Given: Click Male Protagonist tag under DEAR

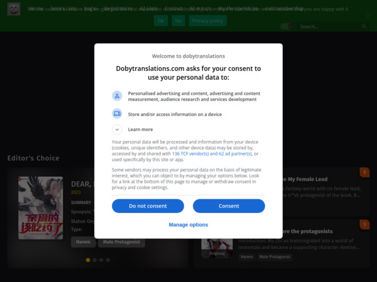Looking at the screenshot, I should pyautogui.click(x=121, y=242).
